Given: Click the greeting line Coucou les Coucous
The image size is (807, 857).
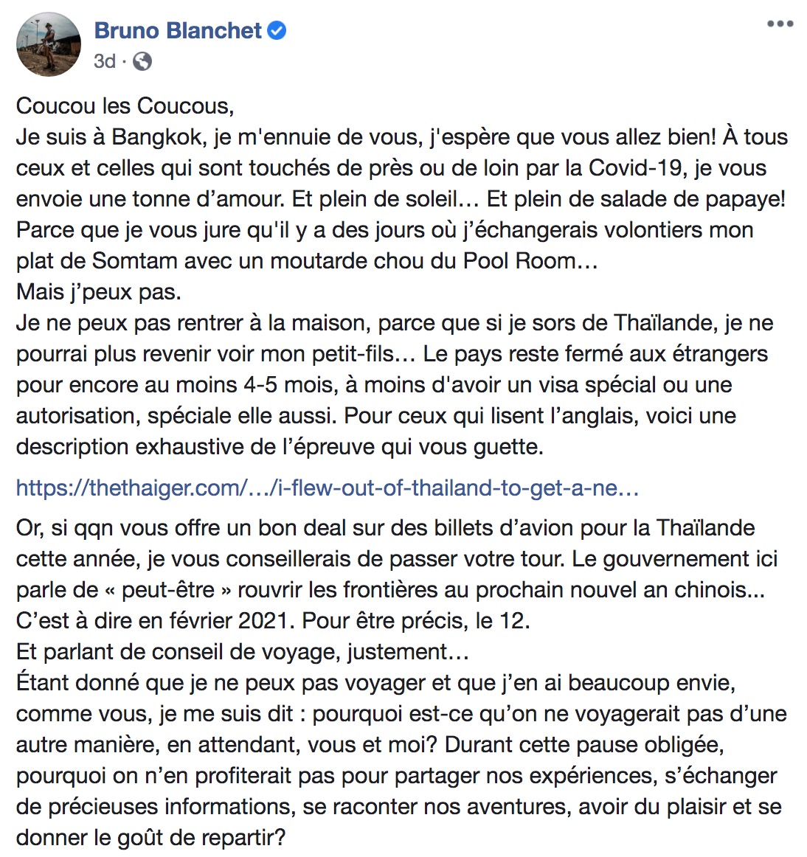Looking at the screenshot, I should tap(125, 105).
